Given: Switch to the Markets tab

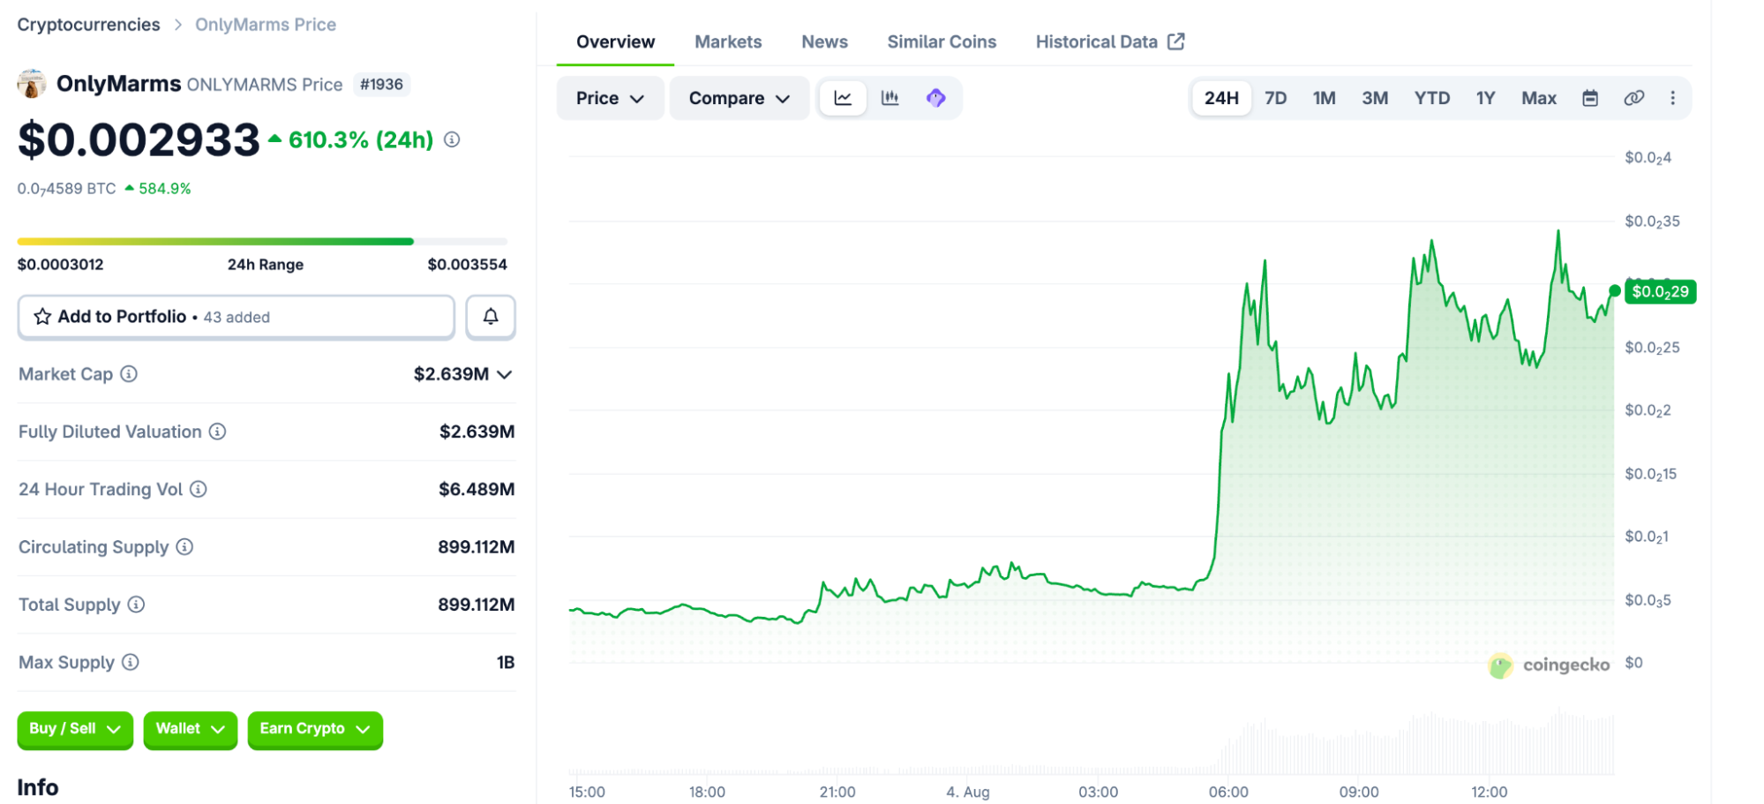Looking at the screenshot, I should tap(728, 41).
